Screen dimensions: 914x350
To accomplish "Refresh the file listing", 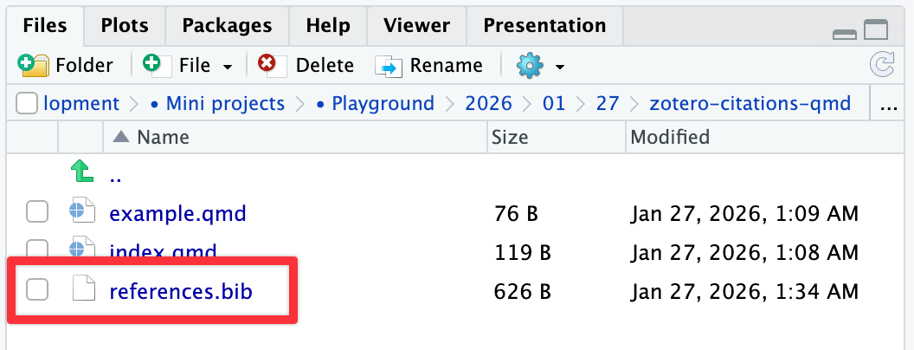I will click(882, 65).
